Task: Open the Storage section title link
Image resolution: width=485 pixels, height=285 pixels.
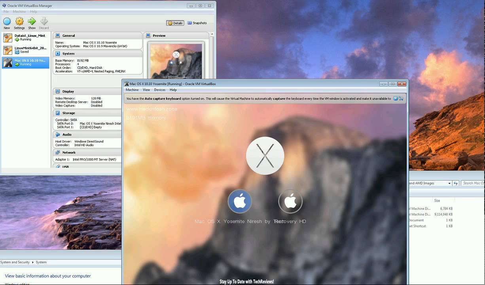Action: (68, 113)
